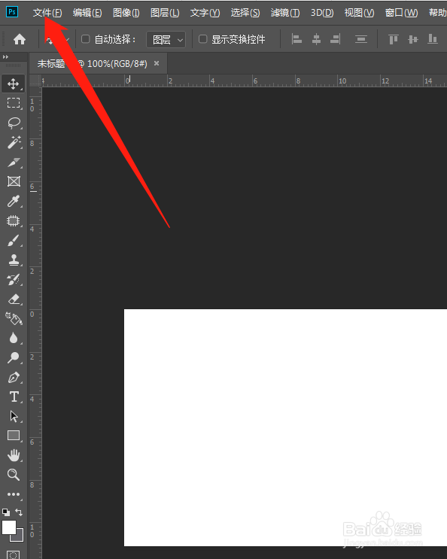Viewport: 447px width, 559px height.
Task: Click the horizontal ruler mark 10
Action: click(x=342, y=81)
